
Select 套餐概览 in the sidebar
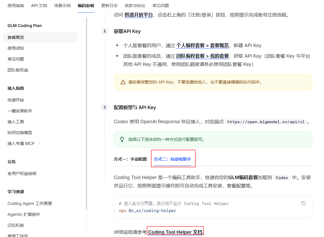click(x=41, y=37)
